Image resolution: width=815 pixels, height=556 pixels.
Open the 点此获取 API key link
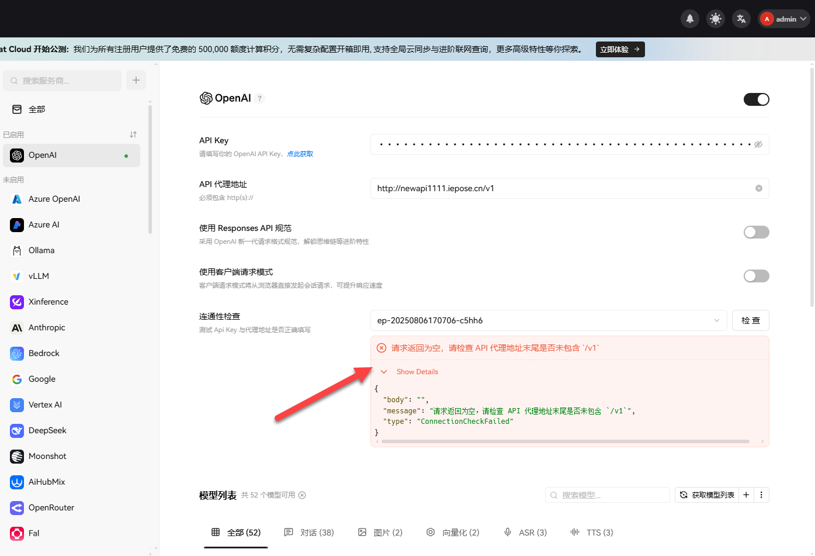[300, 153]
